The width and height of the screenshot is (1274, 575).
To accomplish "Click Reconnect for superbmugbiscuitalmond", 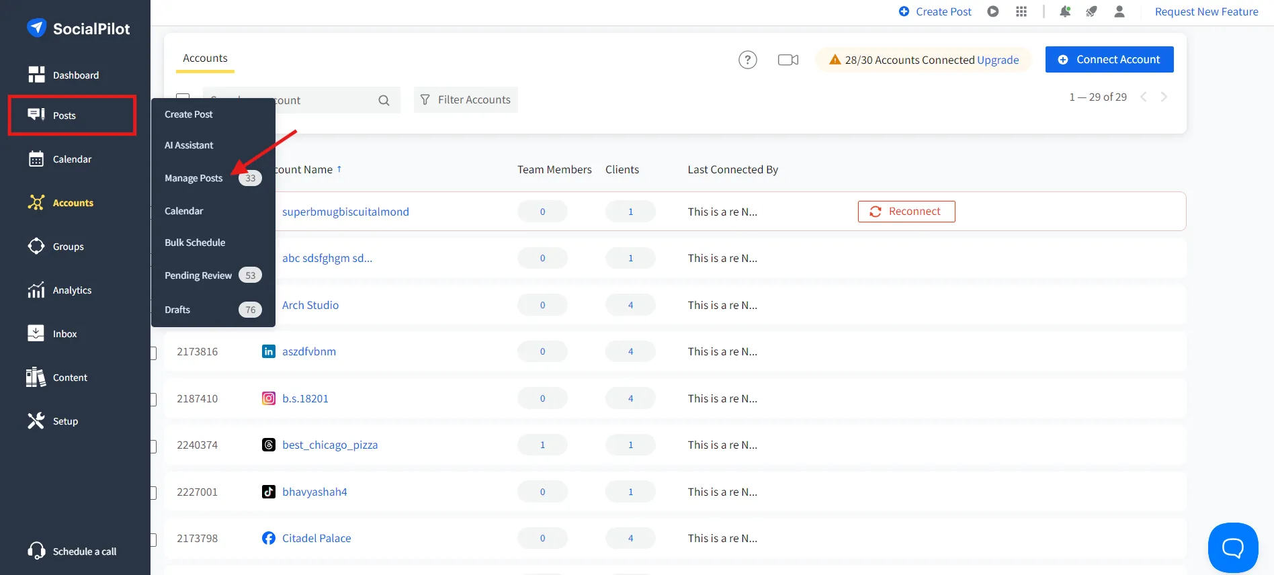I will [906, 211].
